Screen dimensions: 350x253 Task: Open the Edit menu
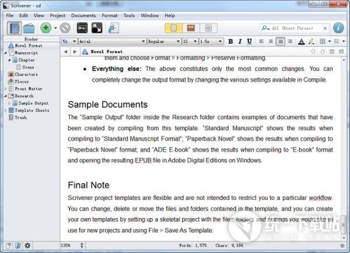pos(23,16)
